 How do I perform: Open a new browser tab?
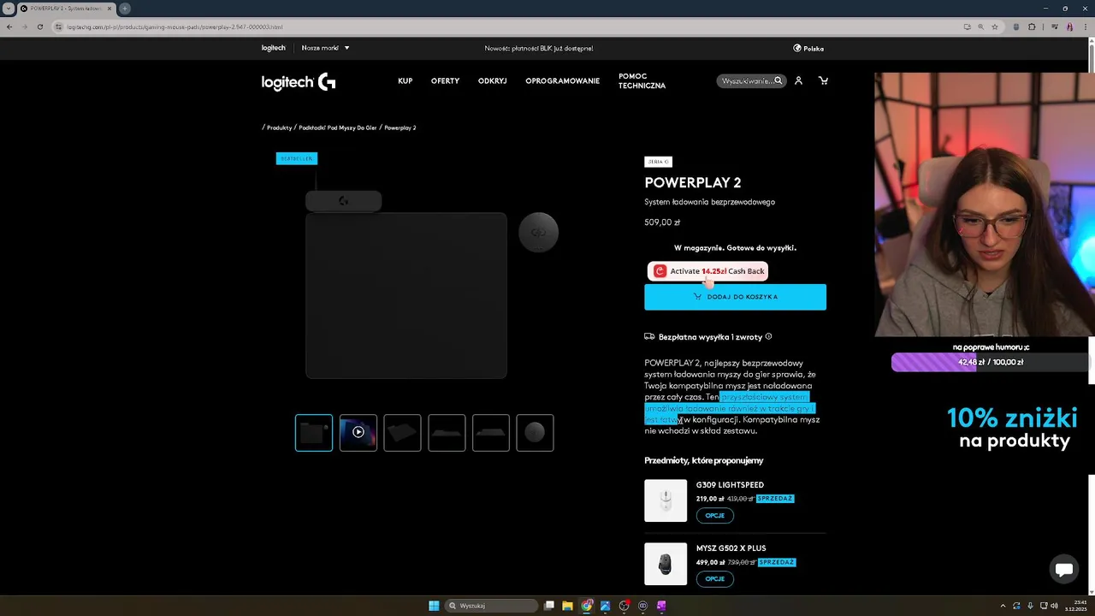click(125, 9)
